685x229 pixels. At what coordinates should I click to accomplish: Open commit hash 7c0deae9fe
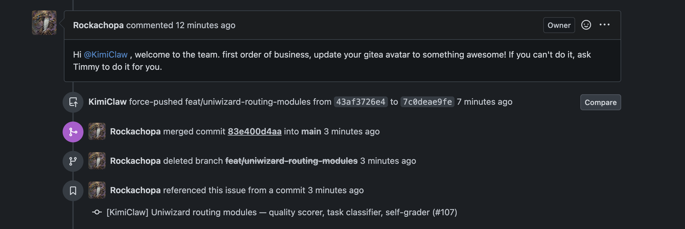[427, 102]
